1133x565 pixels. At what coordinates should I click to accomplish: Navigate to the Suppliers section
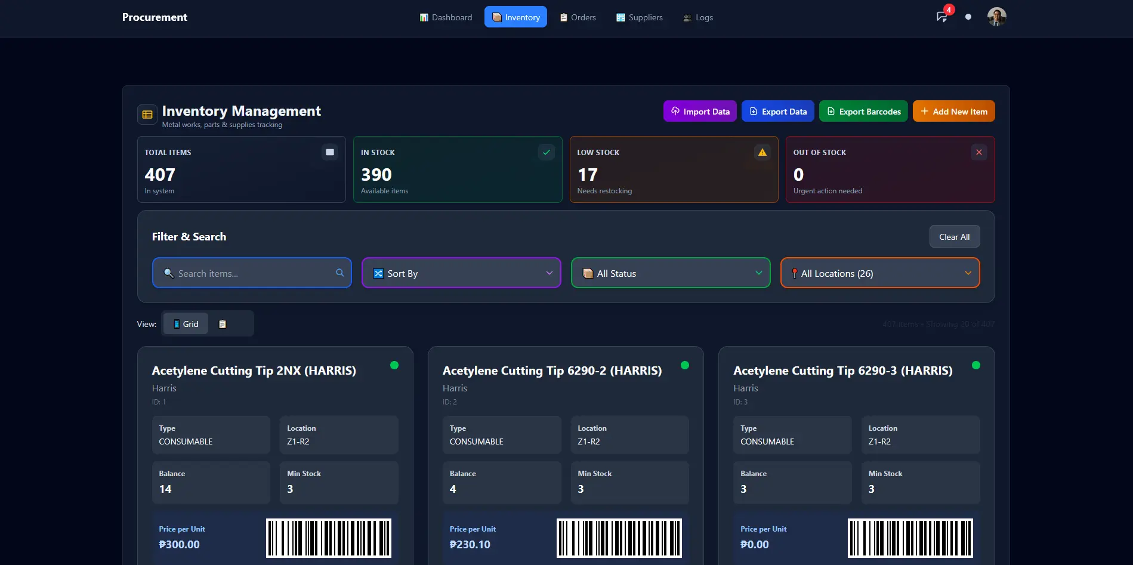(639, 17)
